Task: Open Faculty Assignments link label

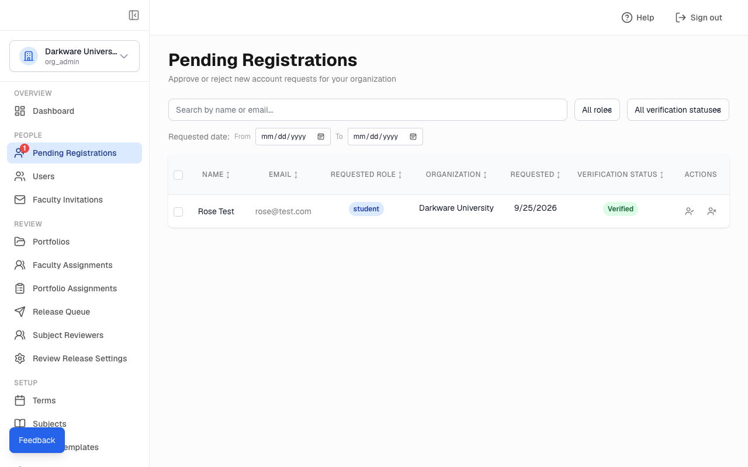Action: [x=72, y=265]
